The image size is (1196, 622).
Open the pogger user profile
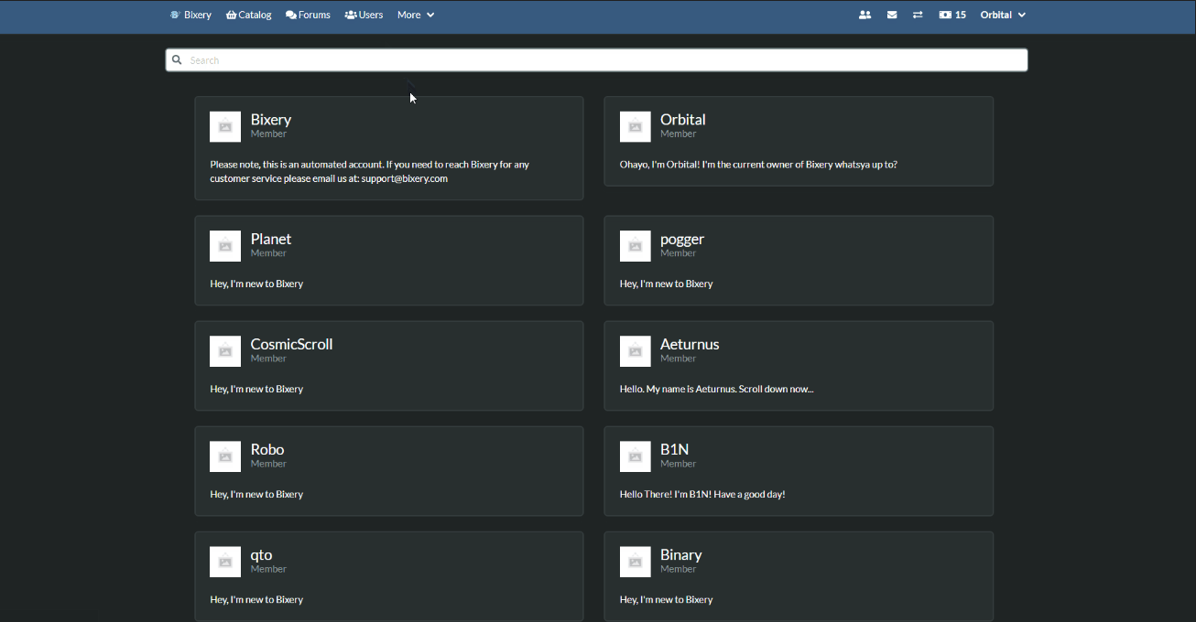[x=682, y=240]
